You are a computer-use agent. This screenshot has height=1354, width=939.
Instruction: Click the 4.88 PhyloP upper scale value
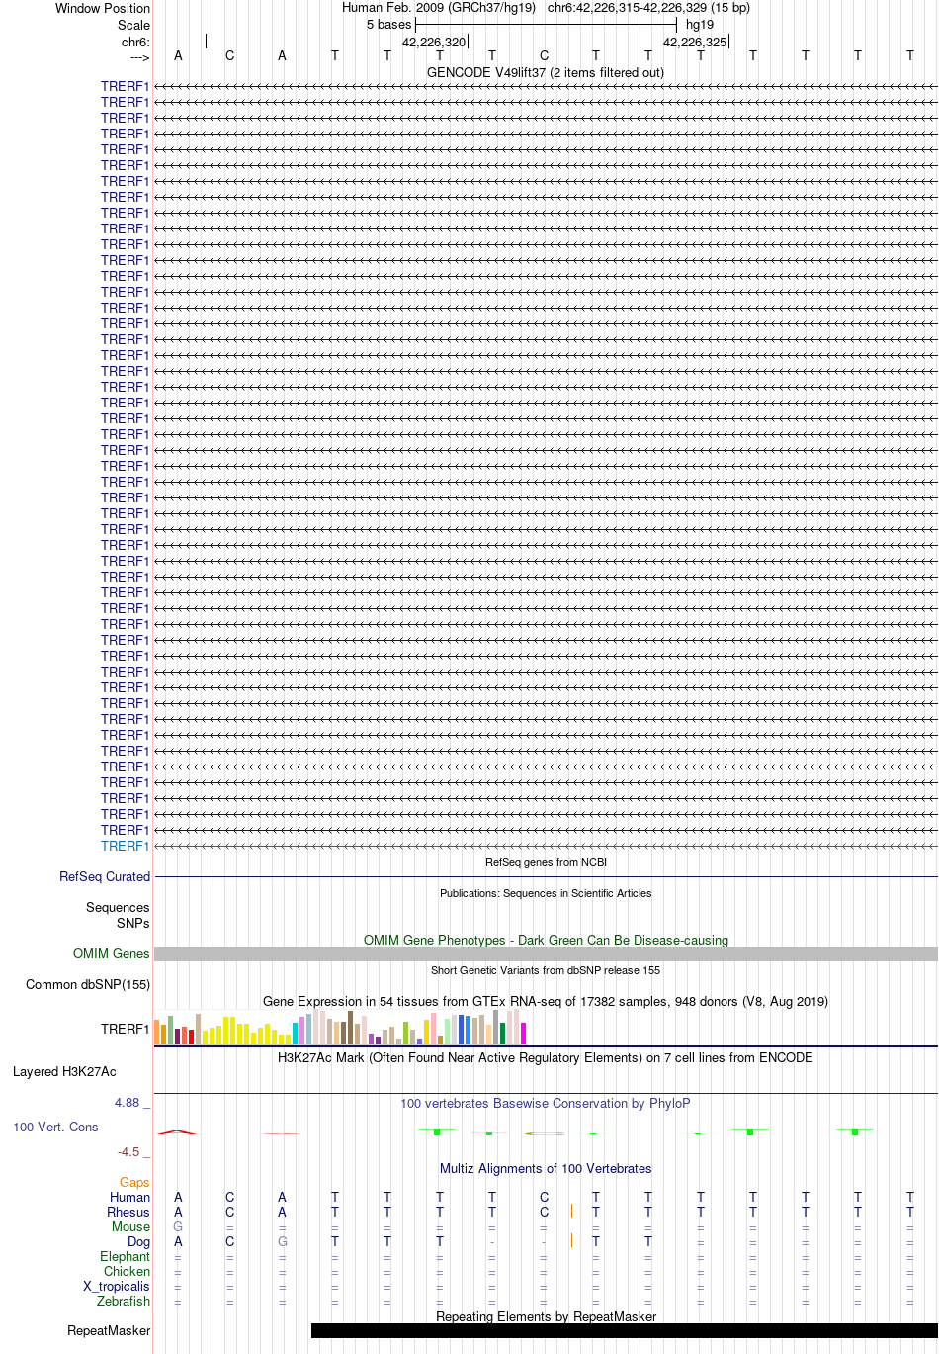click(x=128, y=1102)
